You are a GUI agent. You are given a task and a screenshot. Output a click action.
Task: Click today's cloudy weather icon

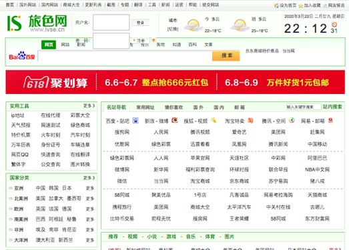coord(193,25)
